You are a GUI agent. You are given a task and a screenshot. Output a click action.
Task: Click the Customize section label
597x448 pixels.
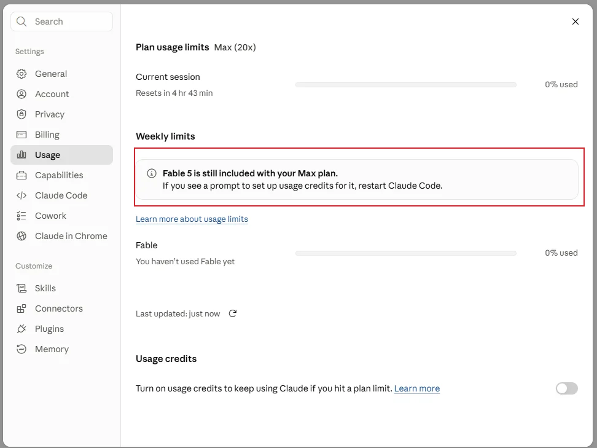(34, 266)
